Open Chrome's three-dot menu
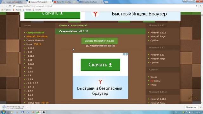This screenshot has width=203, height=114. 201,6
